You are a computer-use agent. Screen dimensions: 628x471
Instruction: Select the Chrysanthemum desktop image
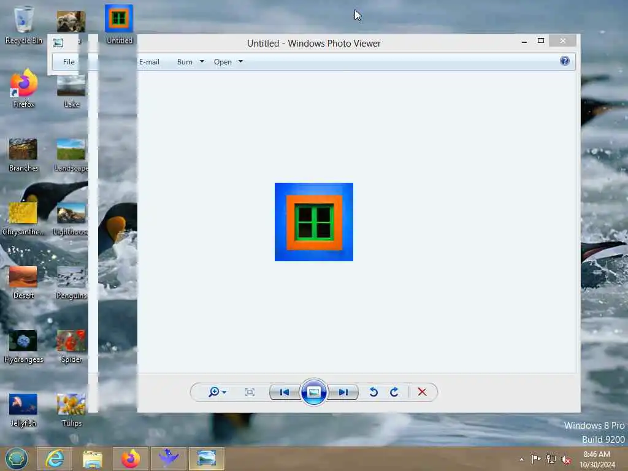23,218
